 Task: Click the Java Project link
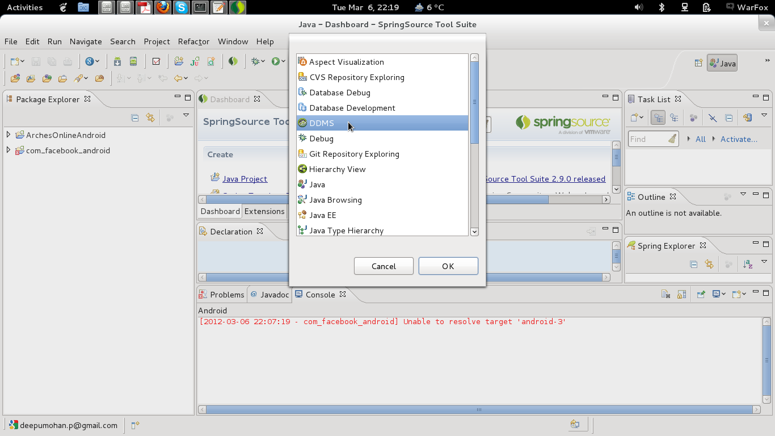(245, 179)
